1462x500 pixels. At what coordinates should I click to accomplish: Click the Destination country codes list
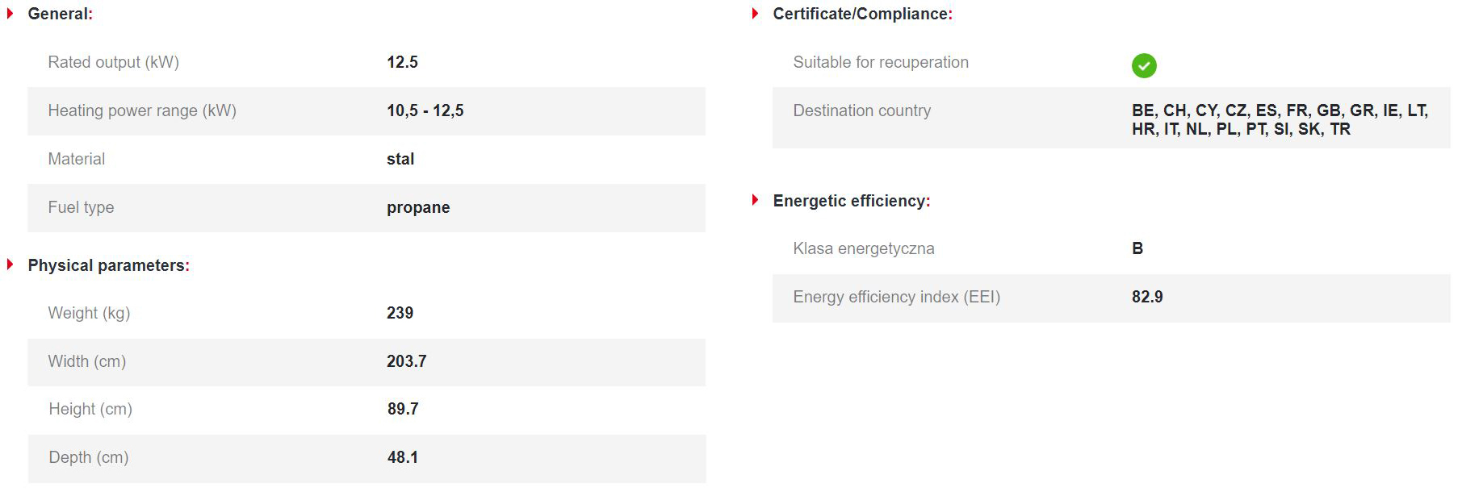tap(1279, 119)
